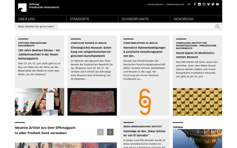Screen dimensions: 237x148
Task: Open the Bluesky butterfly icon
Action: pos(218,4)
